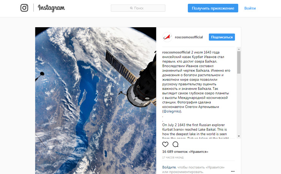The image size is (281, 174).
Task: Click the magnifier icon in the search field
Action: pos(131,8)
